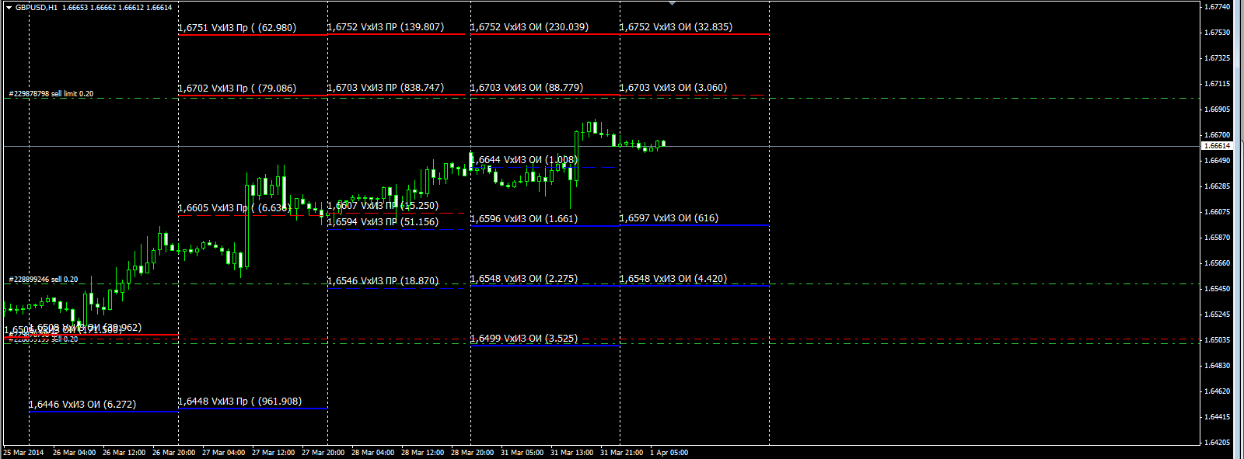Click the 26 Mar 04:00 time axis label
This screenshot has width=1244, height=459.
click(x=75, y=453)
